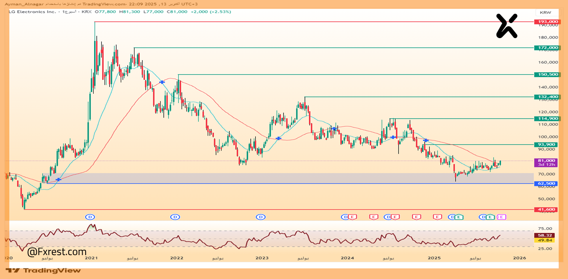Image resolution: width=568 pixels, height=279 pixels.
Task: Open the pink upcoming earnings E marker
Action: pos(502,217)
